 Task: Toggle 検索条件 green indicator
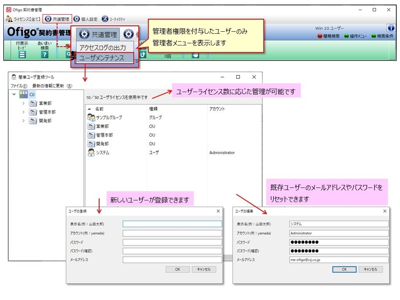point(374,36)
